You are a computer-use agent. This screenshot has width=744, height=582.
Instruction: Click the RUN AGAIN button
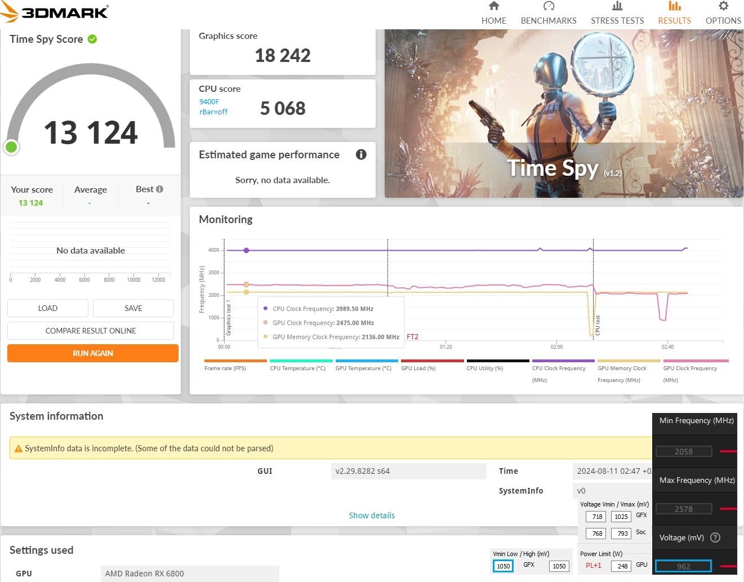[x=93, y=353]
